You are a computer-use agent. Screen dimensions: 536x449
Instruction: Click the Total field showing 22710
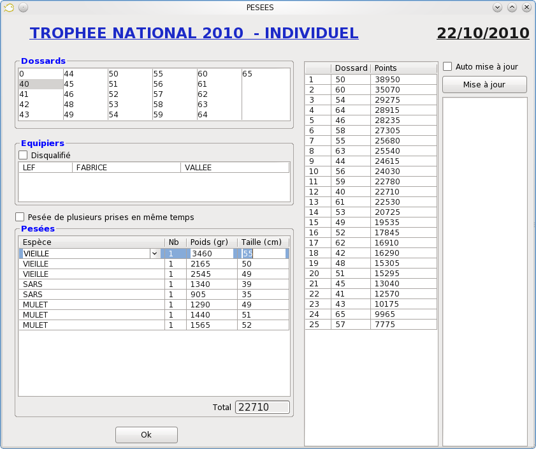click(x=262, y=407)
